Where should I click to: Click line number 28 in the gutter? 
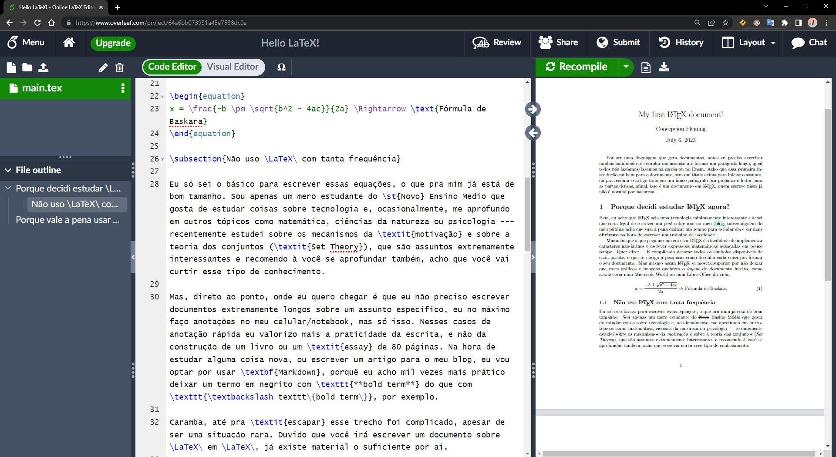pos(155,184)
